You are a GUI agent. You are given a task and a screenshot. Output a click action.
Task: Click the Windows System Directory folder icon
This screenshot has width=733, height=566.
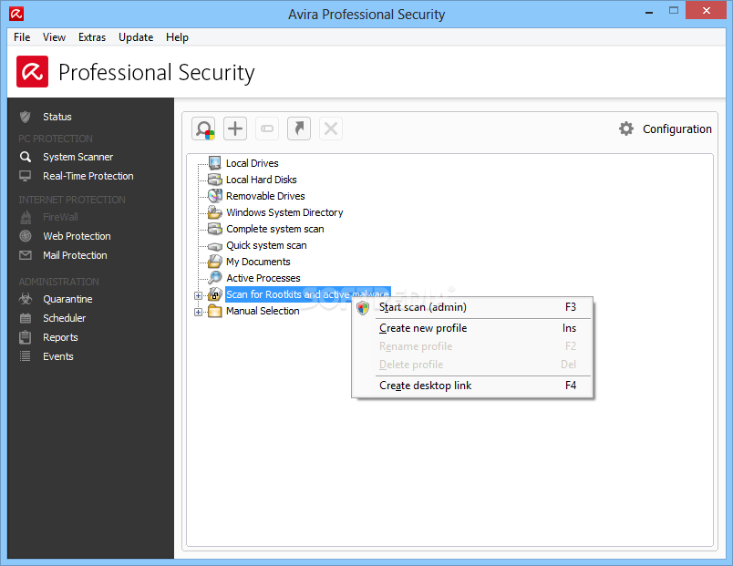tap(214, 212)
